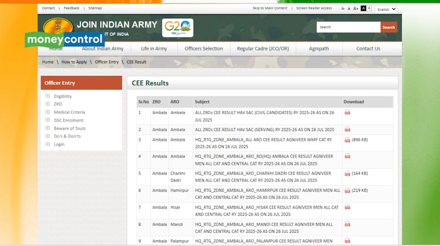Decrease font size with A- button

pyautogui.click(x=343, y=9)
